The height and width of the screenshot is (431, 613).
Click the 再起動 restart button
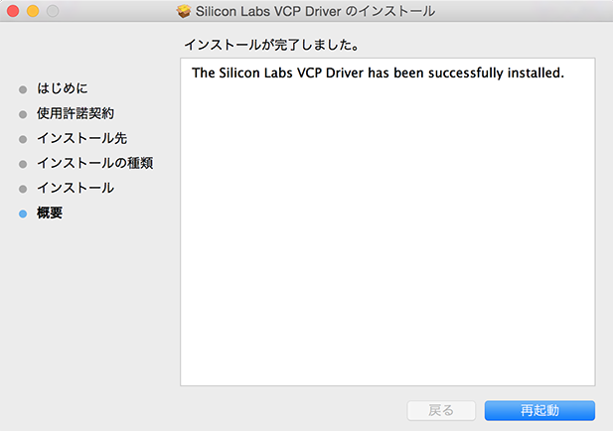pyautogui.click(x=539, y=410)
